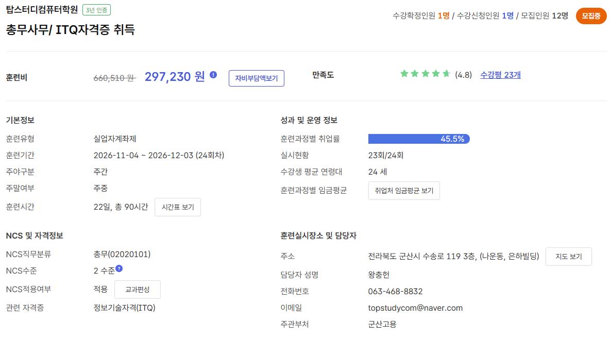This screenshot has height=338, width=611.
Task: Click the 22일, 총 90시간 text
Action: tap(121, 207)
